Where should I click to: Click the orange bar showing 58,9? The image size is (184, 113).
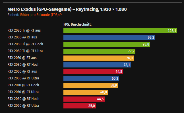[x=91, y=85]
